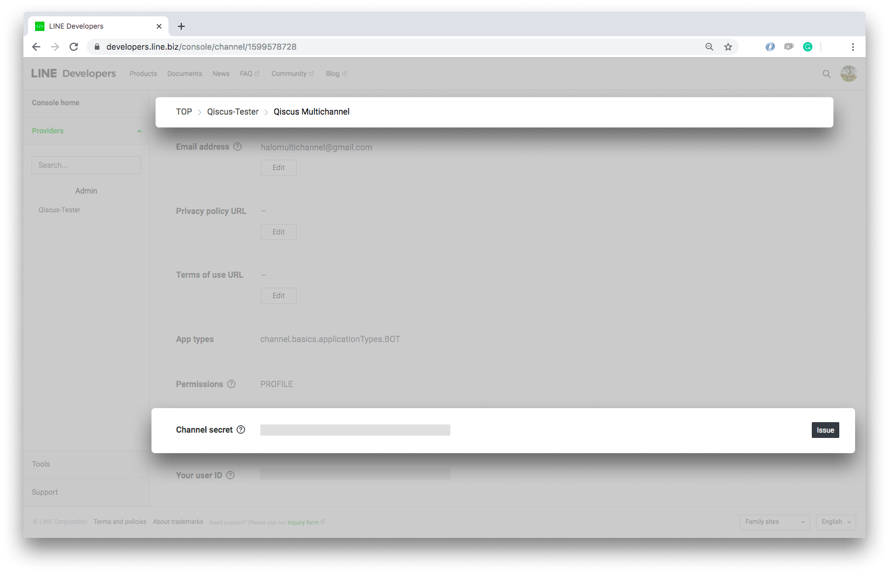Click the Issue button for Channel secret
The width and height of the screenshot is (889, 573).
coord(825,430)
